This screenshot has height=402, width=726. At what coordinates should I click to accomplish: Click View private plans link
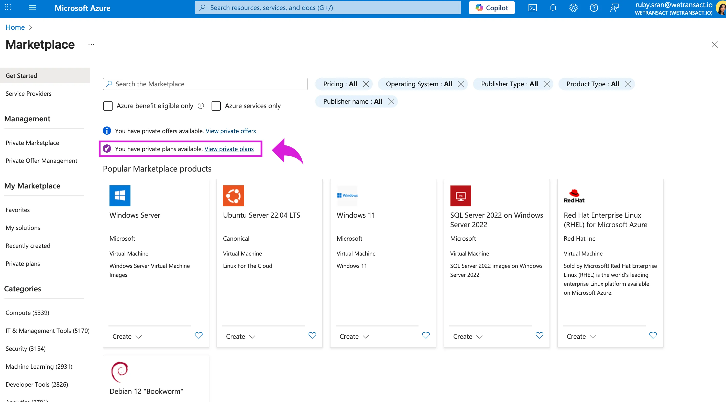point(229,149)
